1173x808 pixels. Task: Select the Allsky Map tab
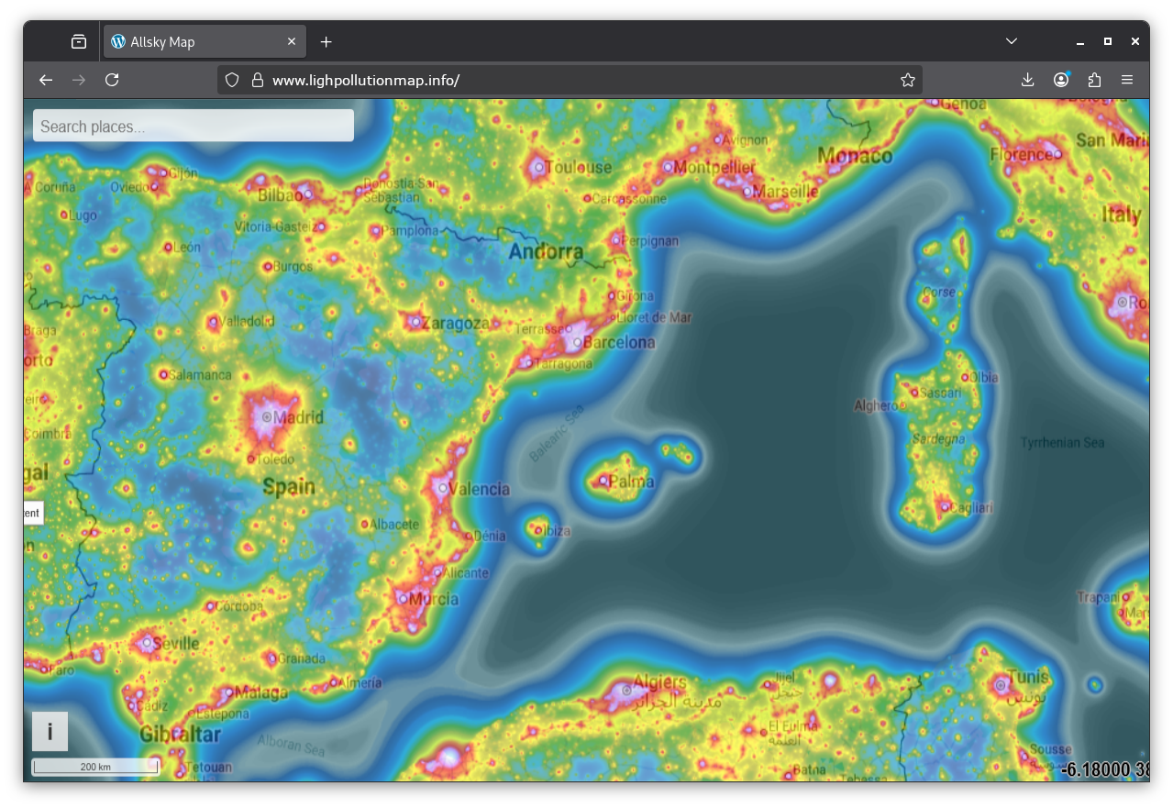[x=193, y=42]
